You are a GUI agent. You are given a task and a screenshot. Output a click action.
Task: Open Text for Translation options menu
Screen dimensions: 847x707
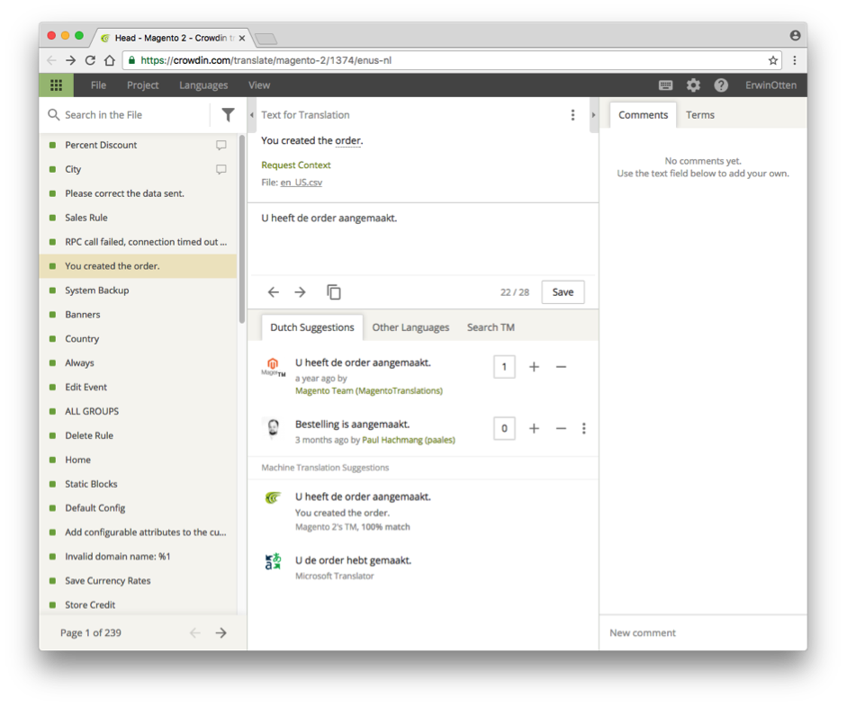pos(572,115)
